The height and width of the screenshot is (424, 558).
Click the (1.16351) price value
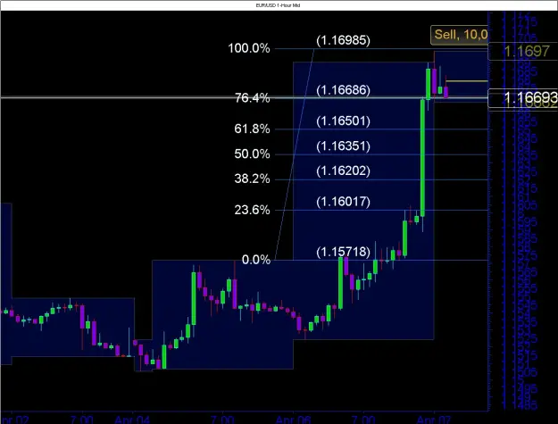(x=343, y=146)
